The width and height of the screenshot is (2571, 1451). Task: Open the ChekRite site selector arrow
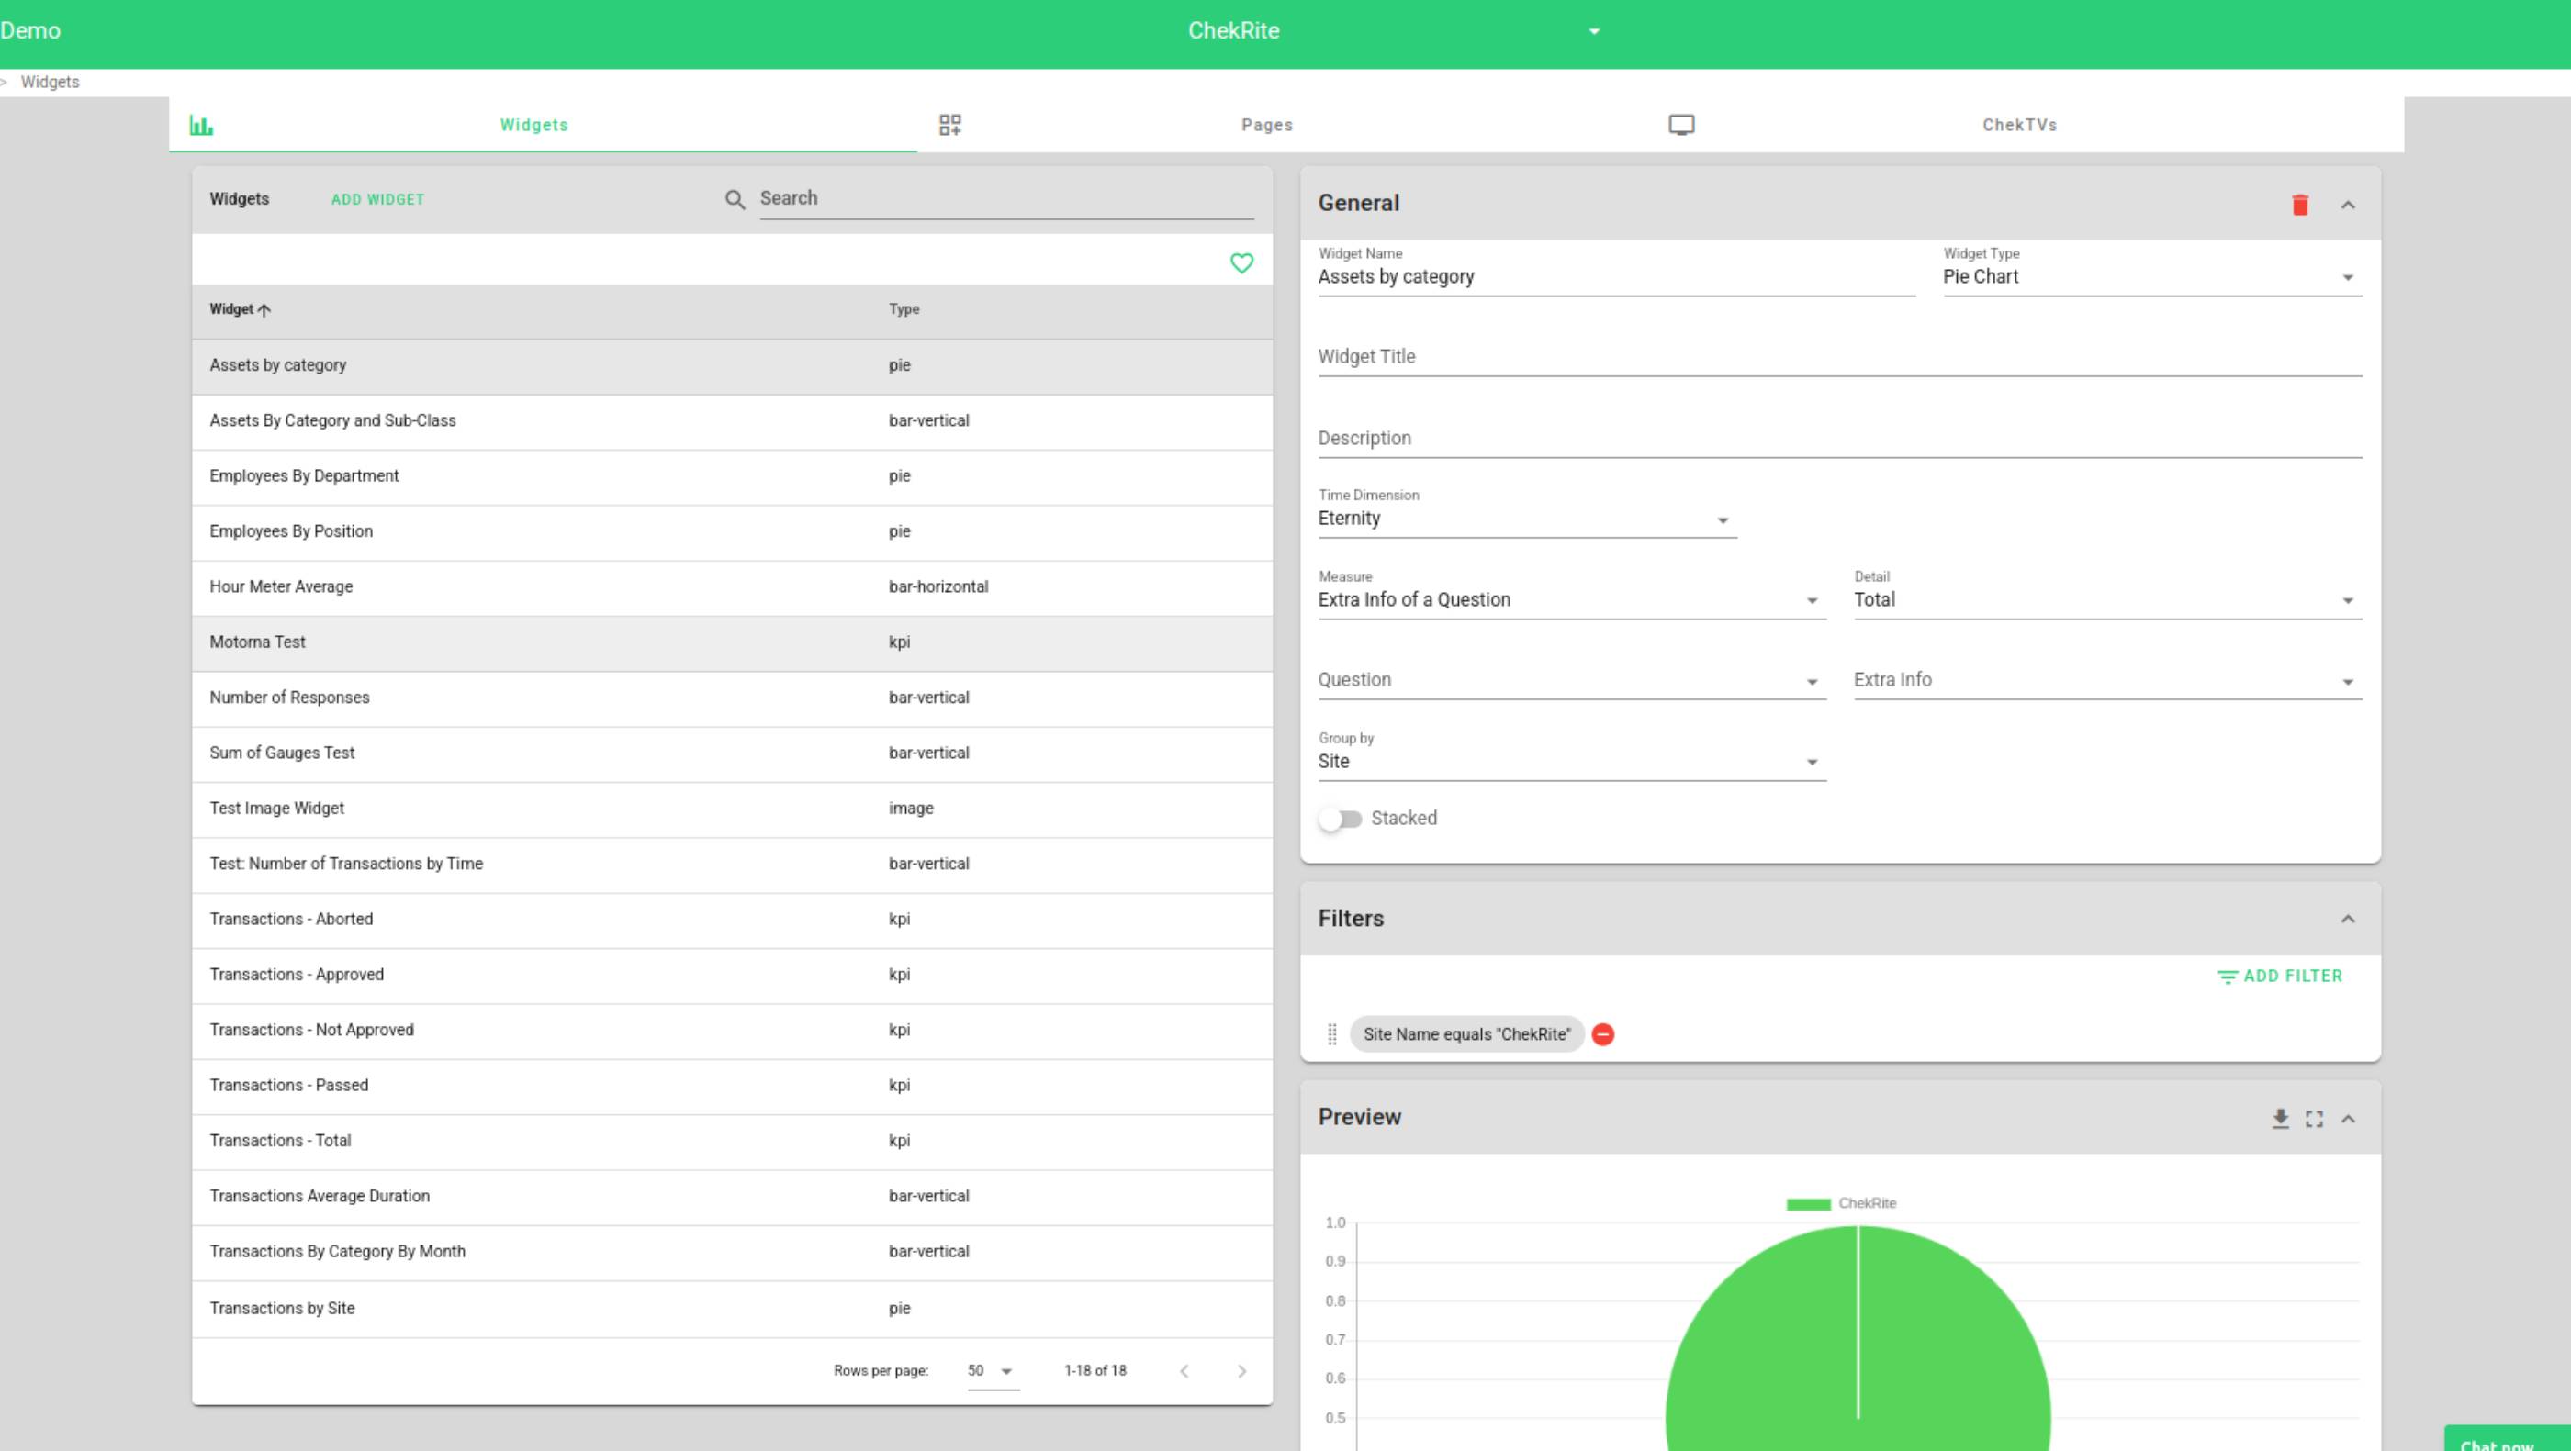pos(1594,32)
